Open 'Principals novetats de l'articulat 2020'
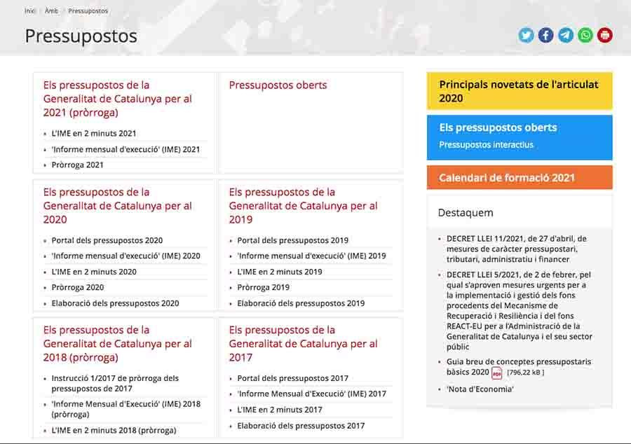 click(519, 91)
